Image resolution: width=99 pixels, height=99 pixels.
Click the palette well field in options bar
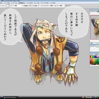pyautogui.click(x=82, y=6)
